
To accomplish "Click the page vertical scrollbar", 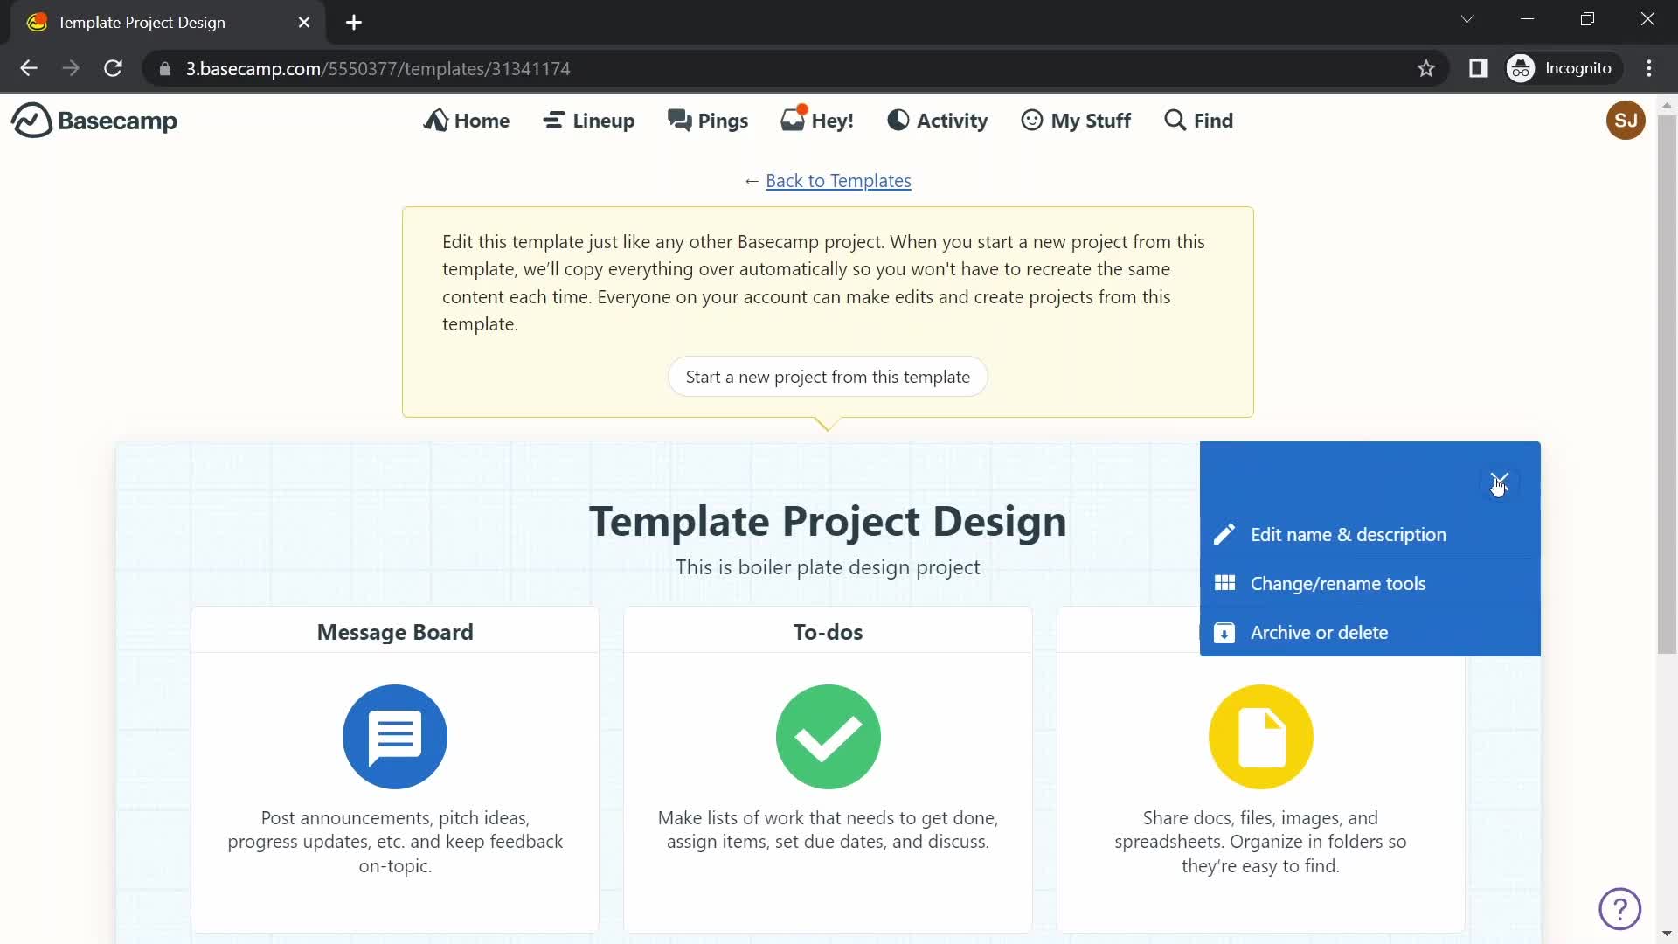I will click(1667, 385).
